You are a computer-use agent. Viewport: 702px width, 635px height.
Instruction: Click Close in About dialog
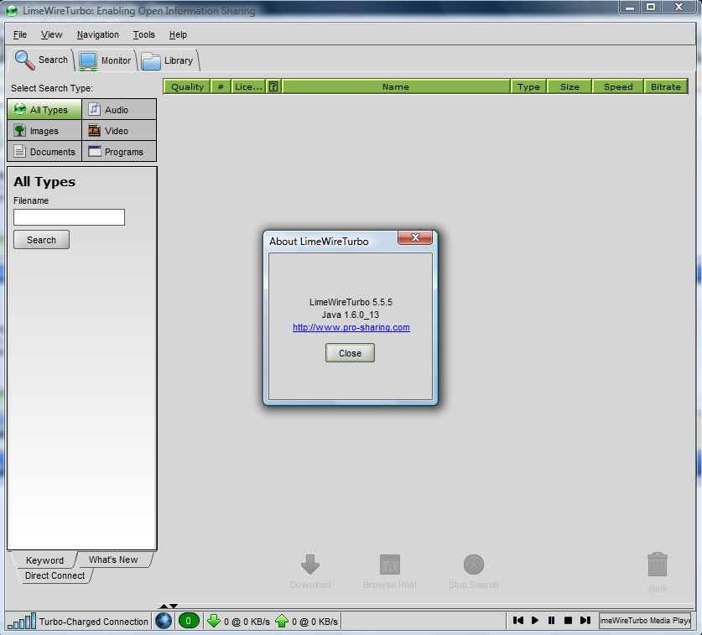click(350, 353)
